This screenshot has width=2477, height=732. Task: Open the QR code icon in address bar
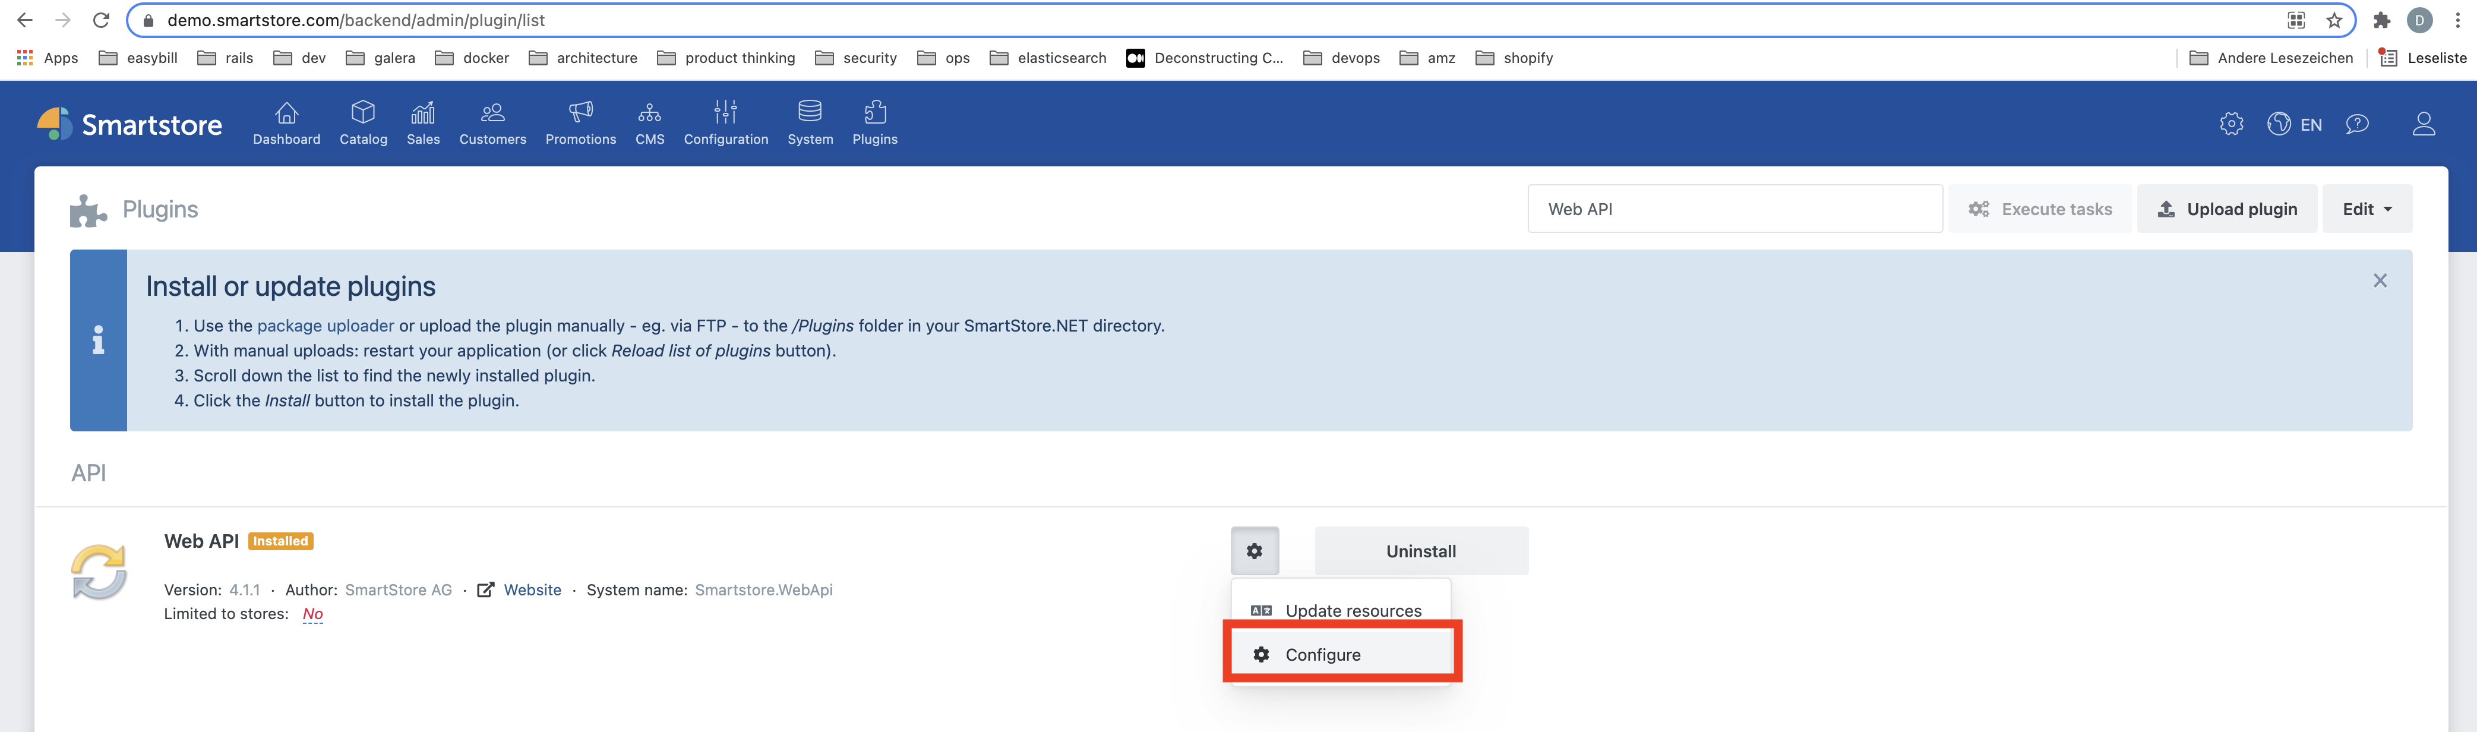(2296, 20)
